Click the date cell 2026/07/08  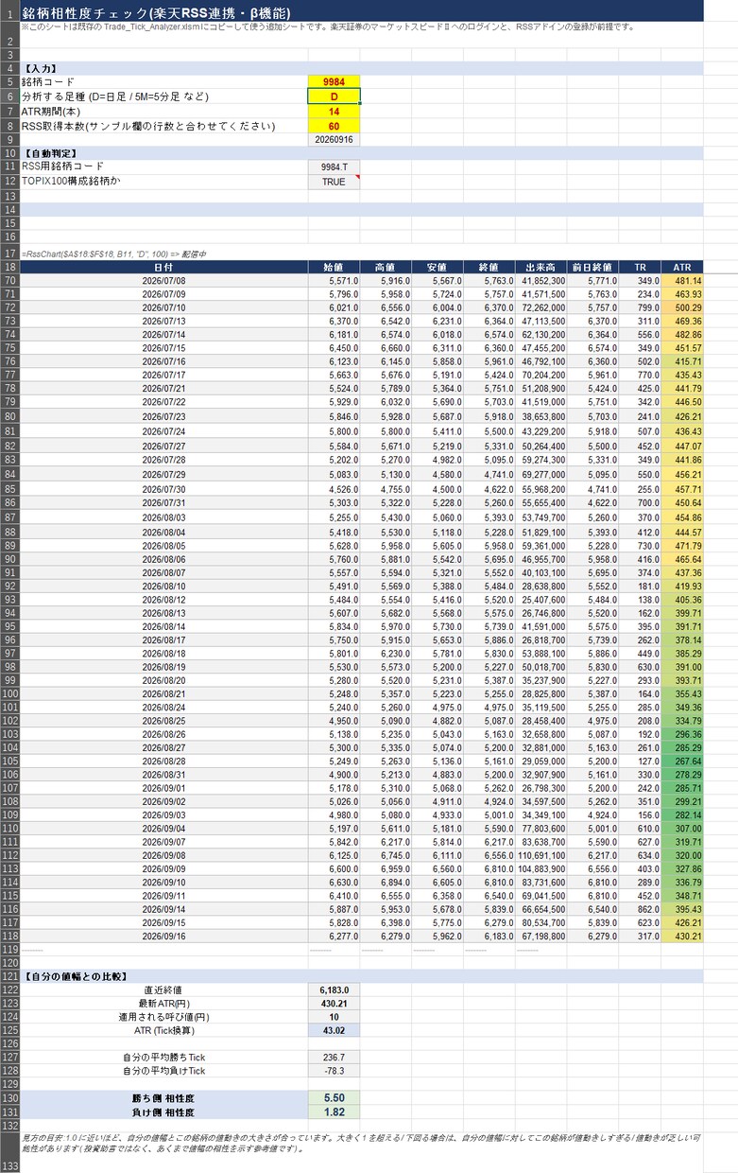(163, 281)
